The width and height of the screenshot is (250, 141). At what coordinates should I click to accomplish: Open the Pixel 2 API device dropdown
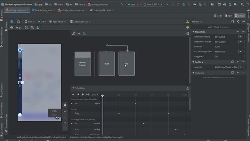[153, 4]
